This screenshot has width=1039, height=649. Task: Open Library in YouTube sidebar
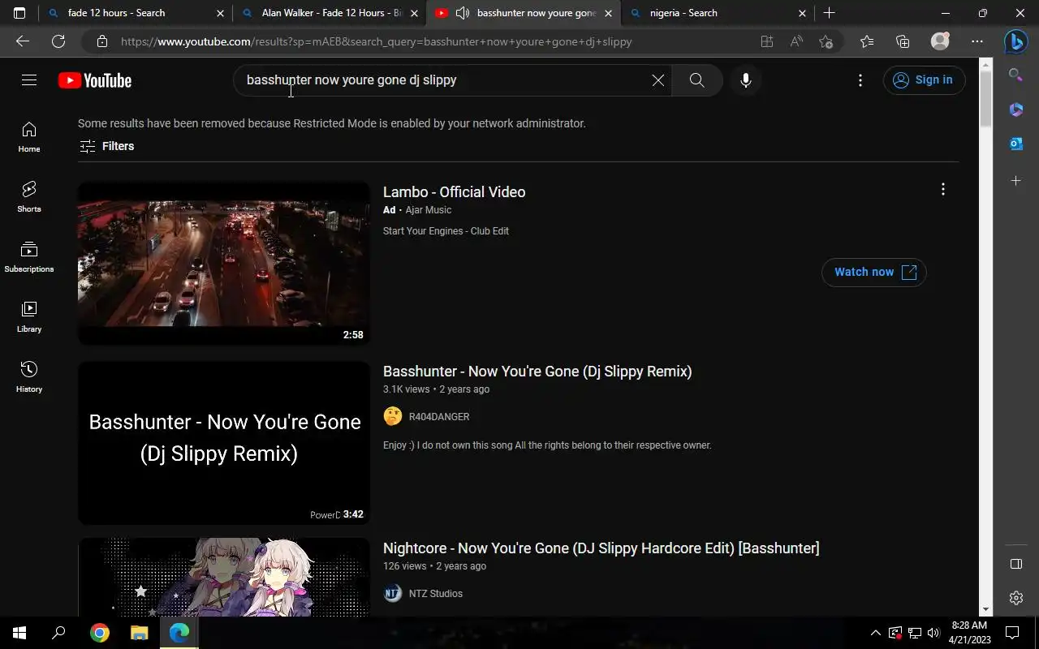[29, 317]
